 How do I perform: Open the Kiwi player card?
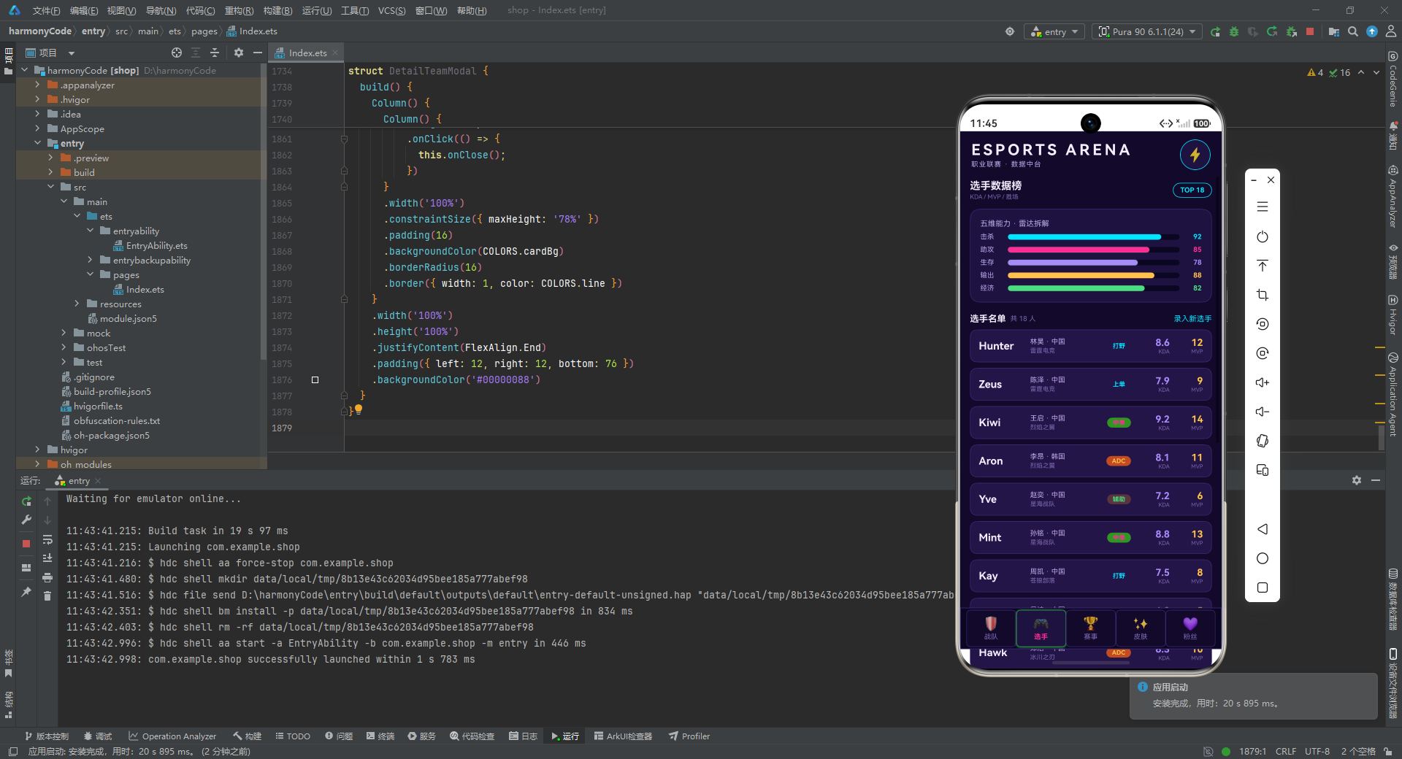1091,423
